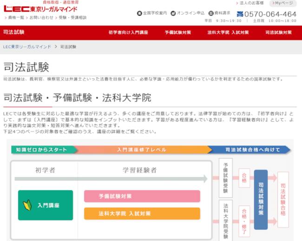Click the beginner leaf mark icon

point(27,205)
